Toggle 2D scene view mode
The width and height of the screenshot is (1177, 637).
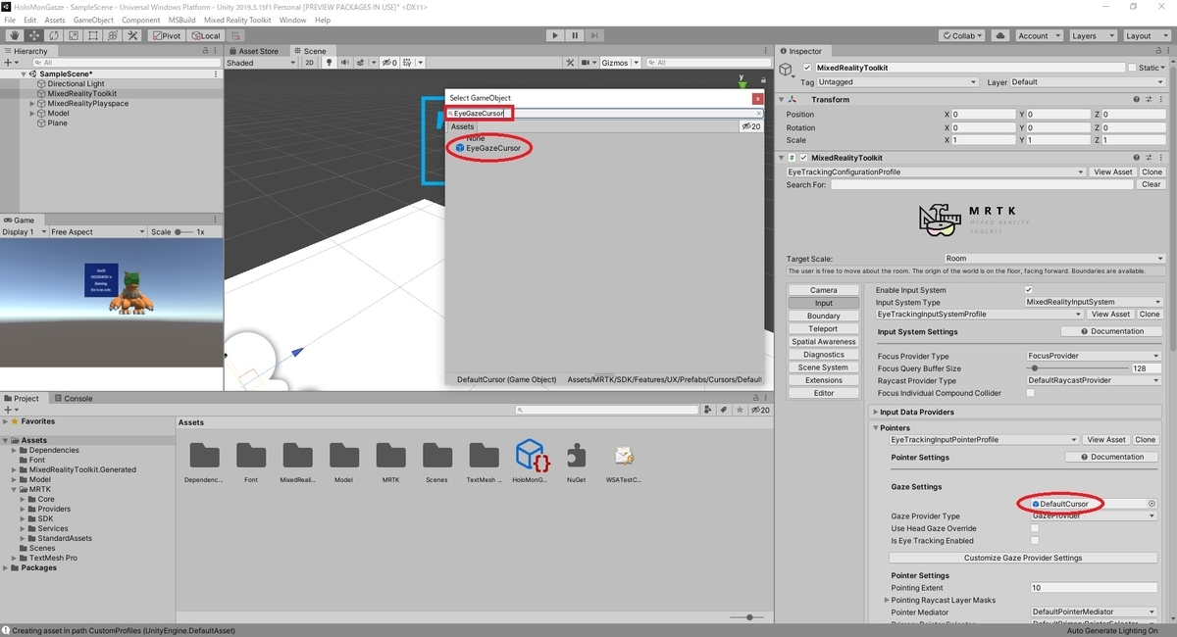310,63
